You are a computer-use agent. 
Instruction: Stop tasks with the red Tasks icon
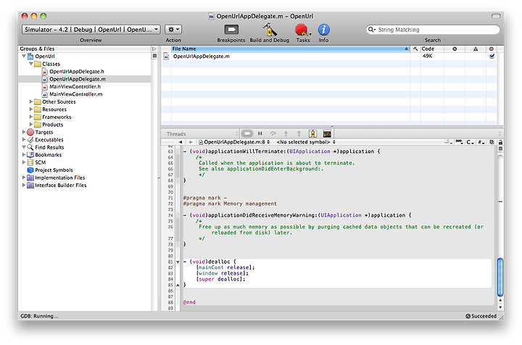tap(302, 30)
